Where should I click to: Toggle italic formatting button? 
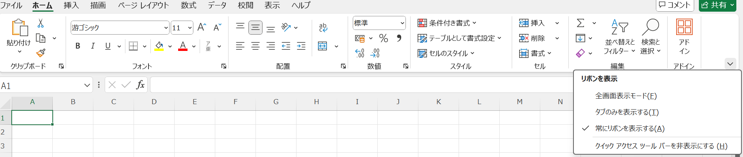(93, 46)
